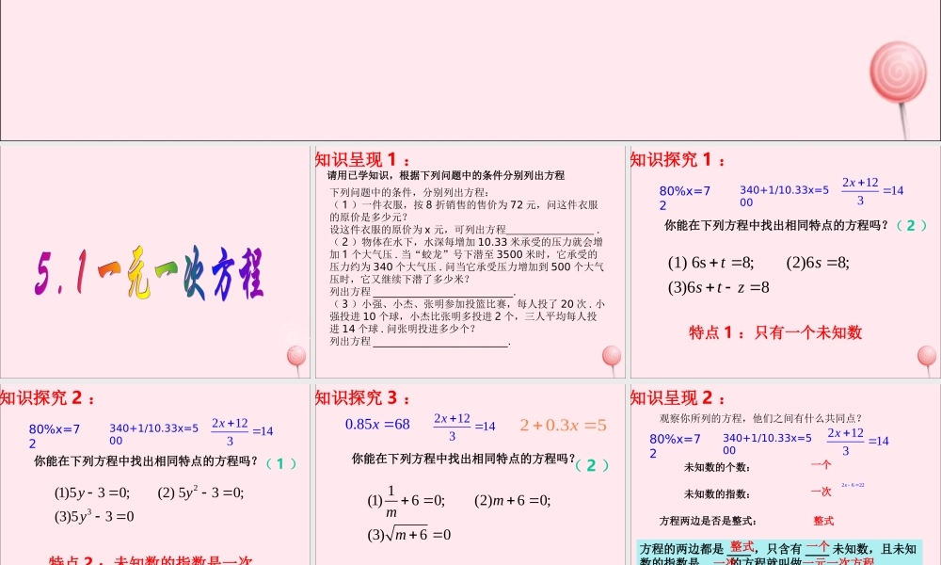Click '80%x=72' in the 知识探究 1 slide
This screenshot has width=941, height=565.
pos(685,198)
